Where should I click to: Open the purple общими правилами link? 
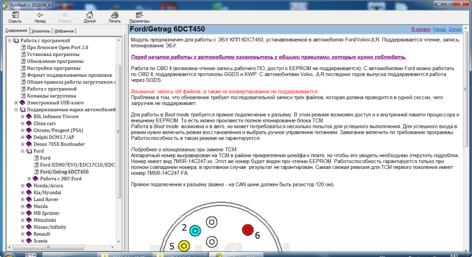click(269, 57)
